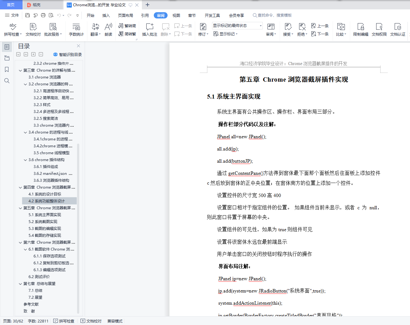Expand all outline levels with plus button

(33, 54)
